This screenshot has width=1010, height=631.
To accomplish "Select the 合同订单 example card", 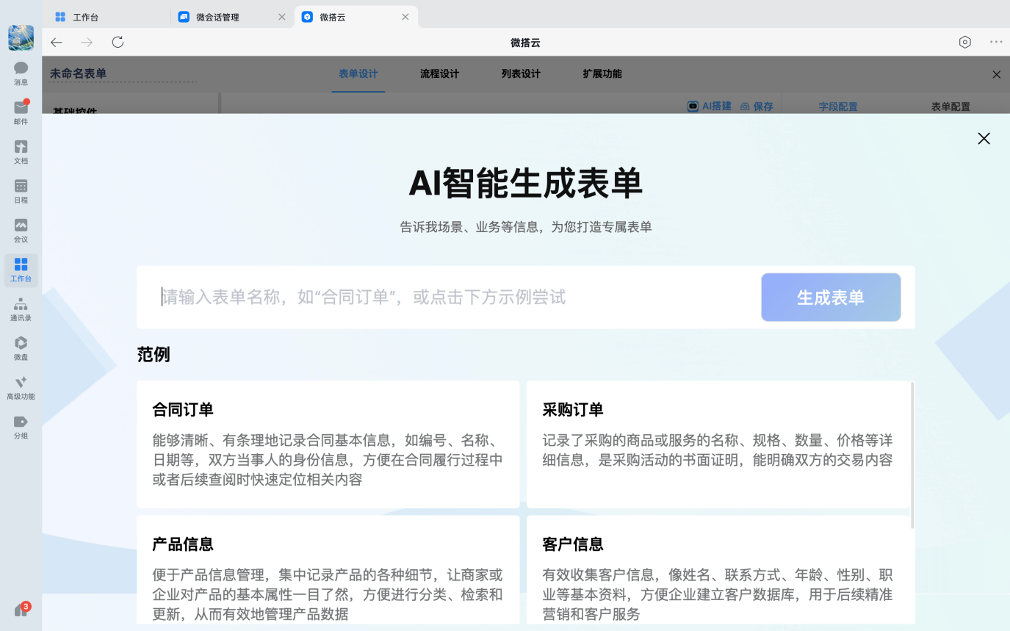I will 328,443.
